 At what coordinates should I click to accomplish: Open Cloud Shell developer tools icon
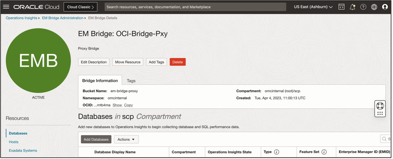(342, 7)
